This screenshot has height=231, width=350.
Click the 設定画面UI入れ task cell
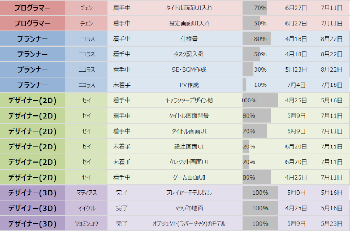(x=188, y=24)
